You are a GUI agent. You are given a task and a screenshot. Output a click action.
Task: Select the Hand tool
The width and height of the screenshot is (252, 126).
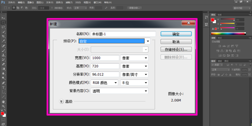point(4,102)
